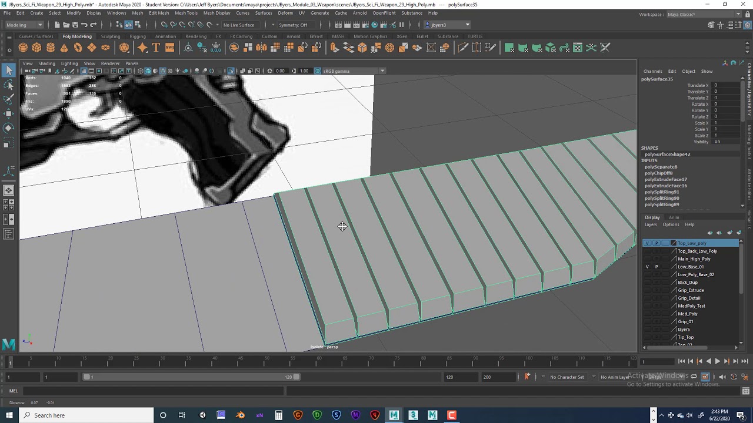Click the Open scene folder icon
Image resolution: width=753 pixels, height=423 pixels.
(66, 25)
